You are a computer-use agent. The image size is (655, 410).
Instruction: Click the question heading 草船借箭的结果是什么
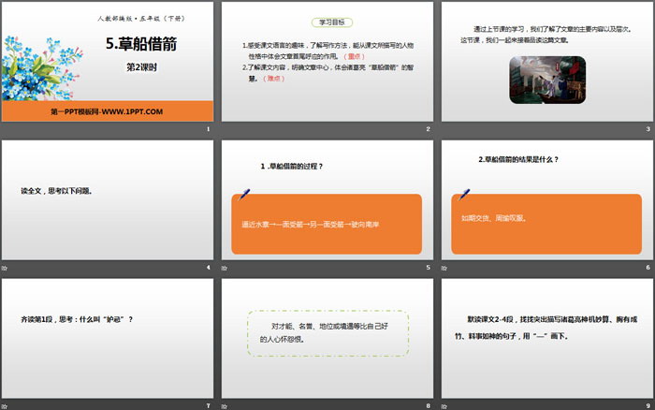click(x=518, y=159)
